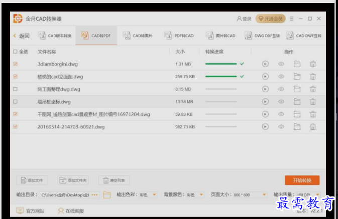Check the 塔吊桩坐标.dwg checkbox
Screen dimensions: 338x219
tap(15, 102)
